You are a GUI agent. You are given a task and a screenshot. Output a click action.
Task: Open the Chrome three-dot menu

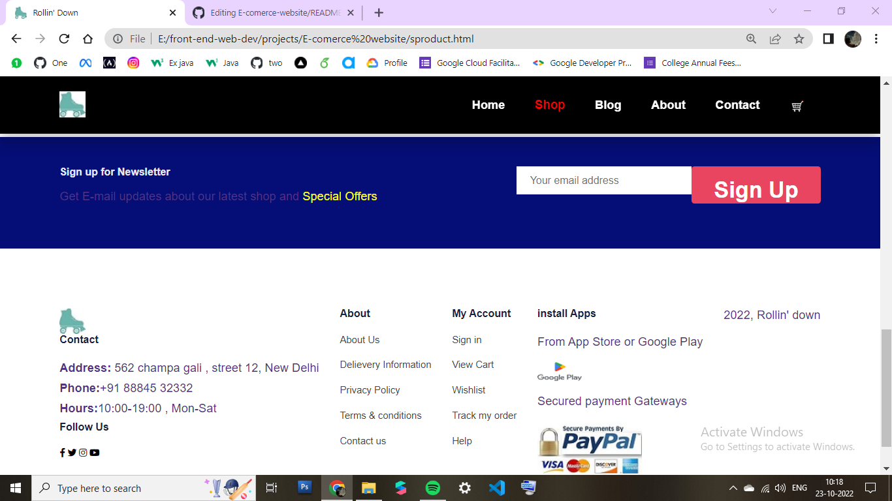pyautogui.click(x=876, y=39)
